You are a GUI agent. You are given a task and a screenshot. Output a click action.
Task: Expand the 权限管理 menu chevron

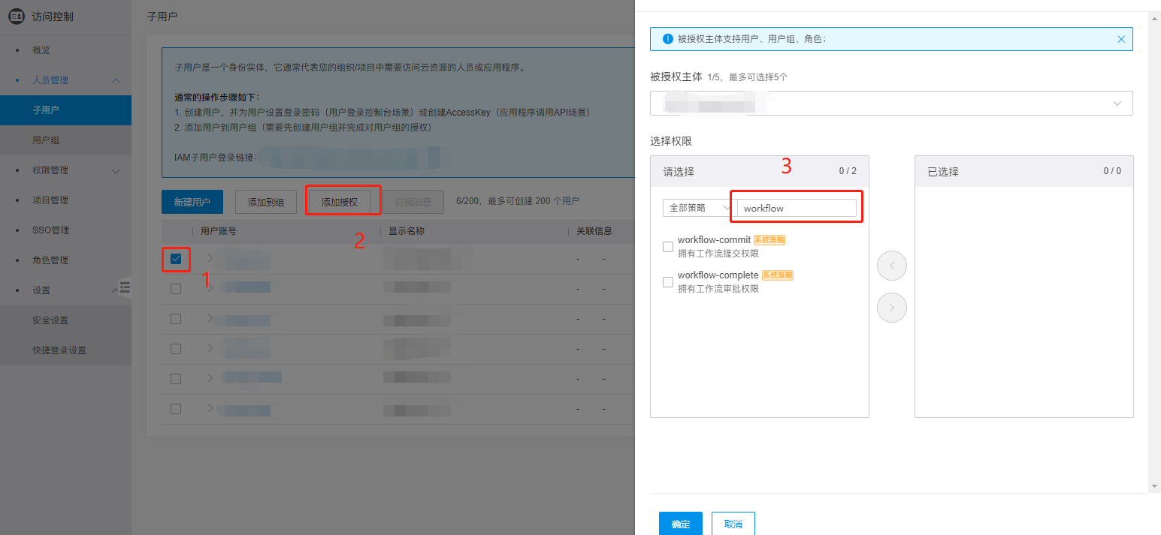(x=116, y=171)
